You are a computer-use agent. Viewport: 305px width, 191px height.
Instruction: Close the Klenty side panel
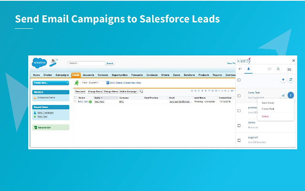click(x=294, y=61)
